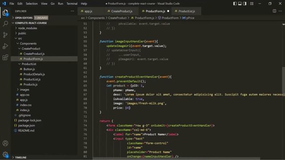Open the Run and Debug view

[x=5, y=46]
